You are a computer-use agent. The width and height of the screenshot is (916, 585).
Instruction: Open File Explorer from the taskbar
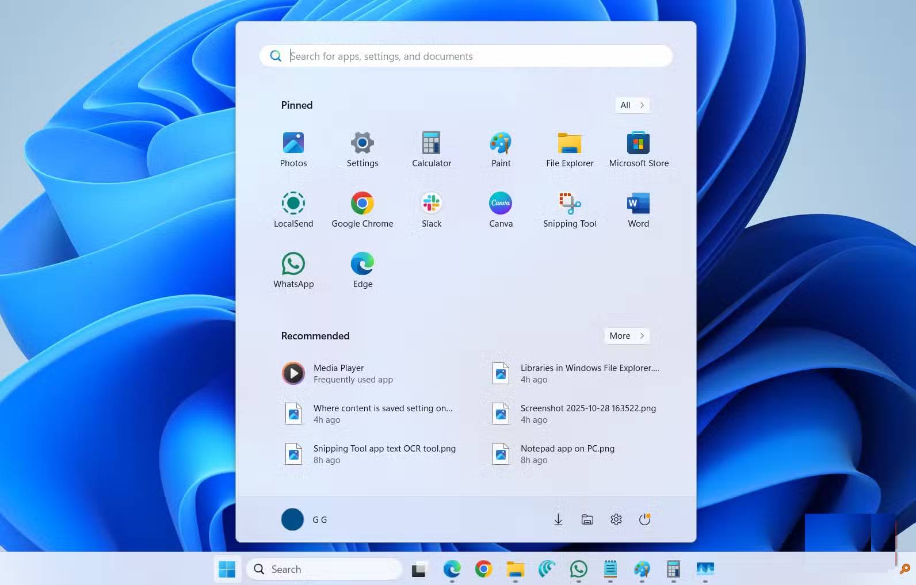point(515,569)
